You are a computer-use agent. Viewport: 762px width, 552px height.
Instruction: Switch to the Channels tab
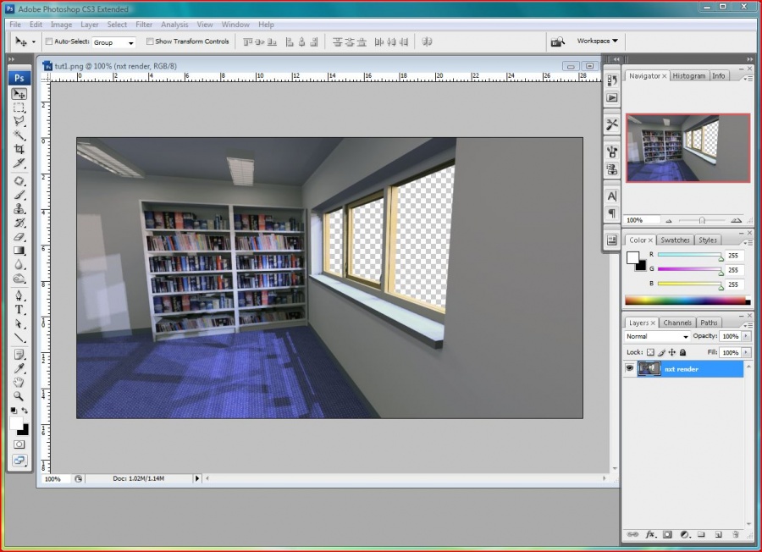677,323
